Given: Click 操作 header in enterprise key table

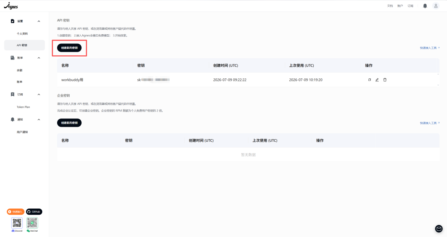Looking at the screenshot, I should pyautogui.click(x=320, y=140).
